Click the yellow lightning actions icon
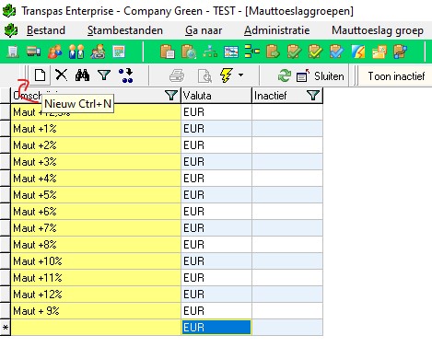This screenshot has width=432, height=347. tap(227, 75)
